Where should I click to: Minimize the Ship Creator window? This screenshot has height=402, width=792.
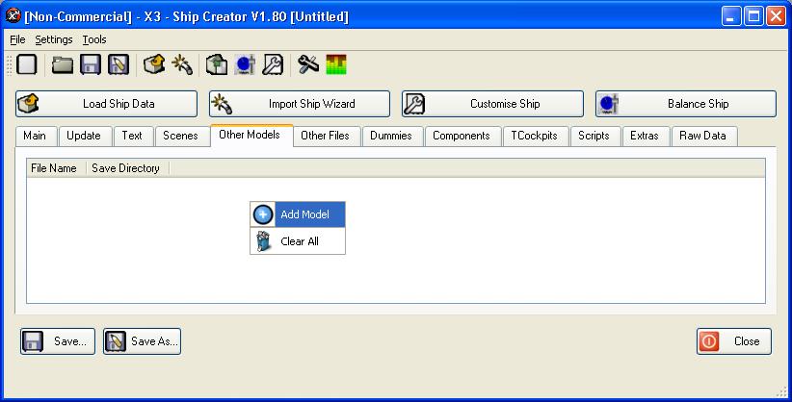[731, 16]
